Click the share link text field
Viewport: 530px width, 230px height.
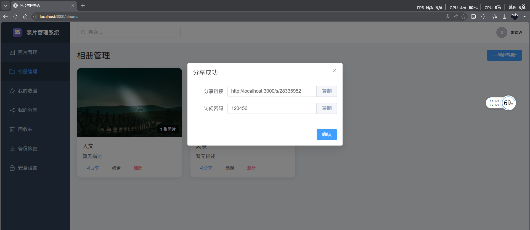tap(272, 91)
